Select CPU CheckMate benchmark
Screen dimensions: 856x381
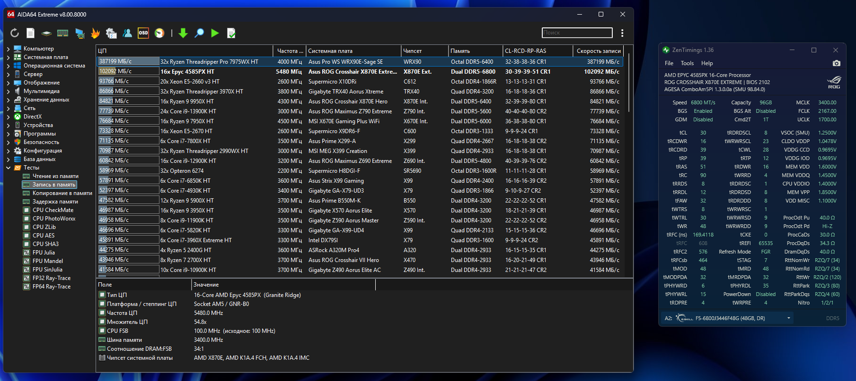pyautogui.click(x=53, y=210)
